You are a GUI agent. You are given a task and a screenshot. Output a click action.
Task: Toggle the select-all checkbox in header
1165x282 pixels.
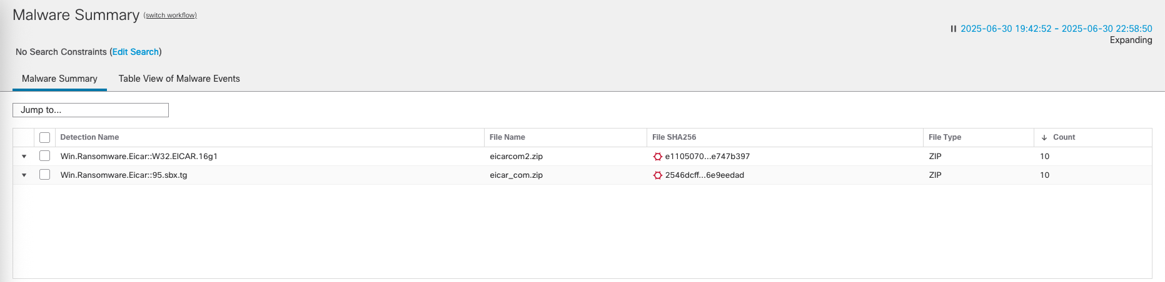44,137
